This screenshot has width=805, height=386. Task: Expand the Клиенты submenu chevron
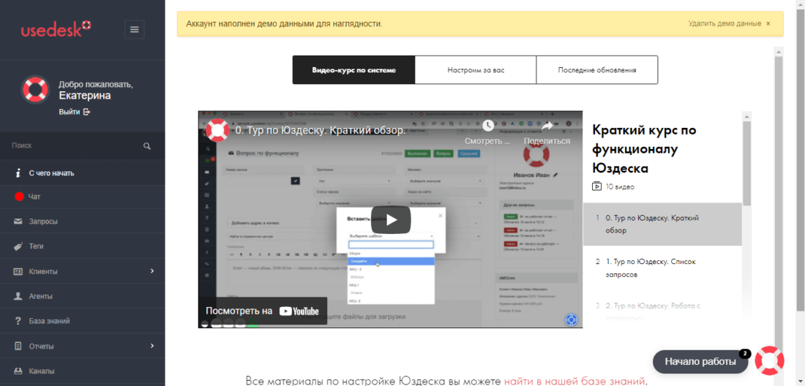coord(152,270)
